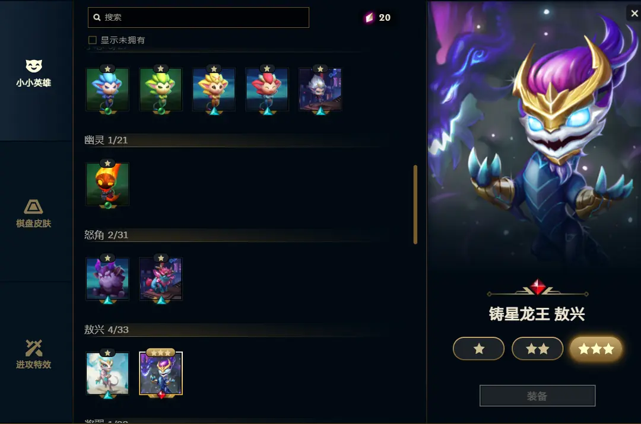Select the blue-haired sprite legend thumbnail

(x=107, y=90)
